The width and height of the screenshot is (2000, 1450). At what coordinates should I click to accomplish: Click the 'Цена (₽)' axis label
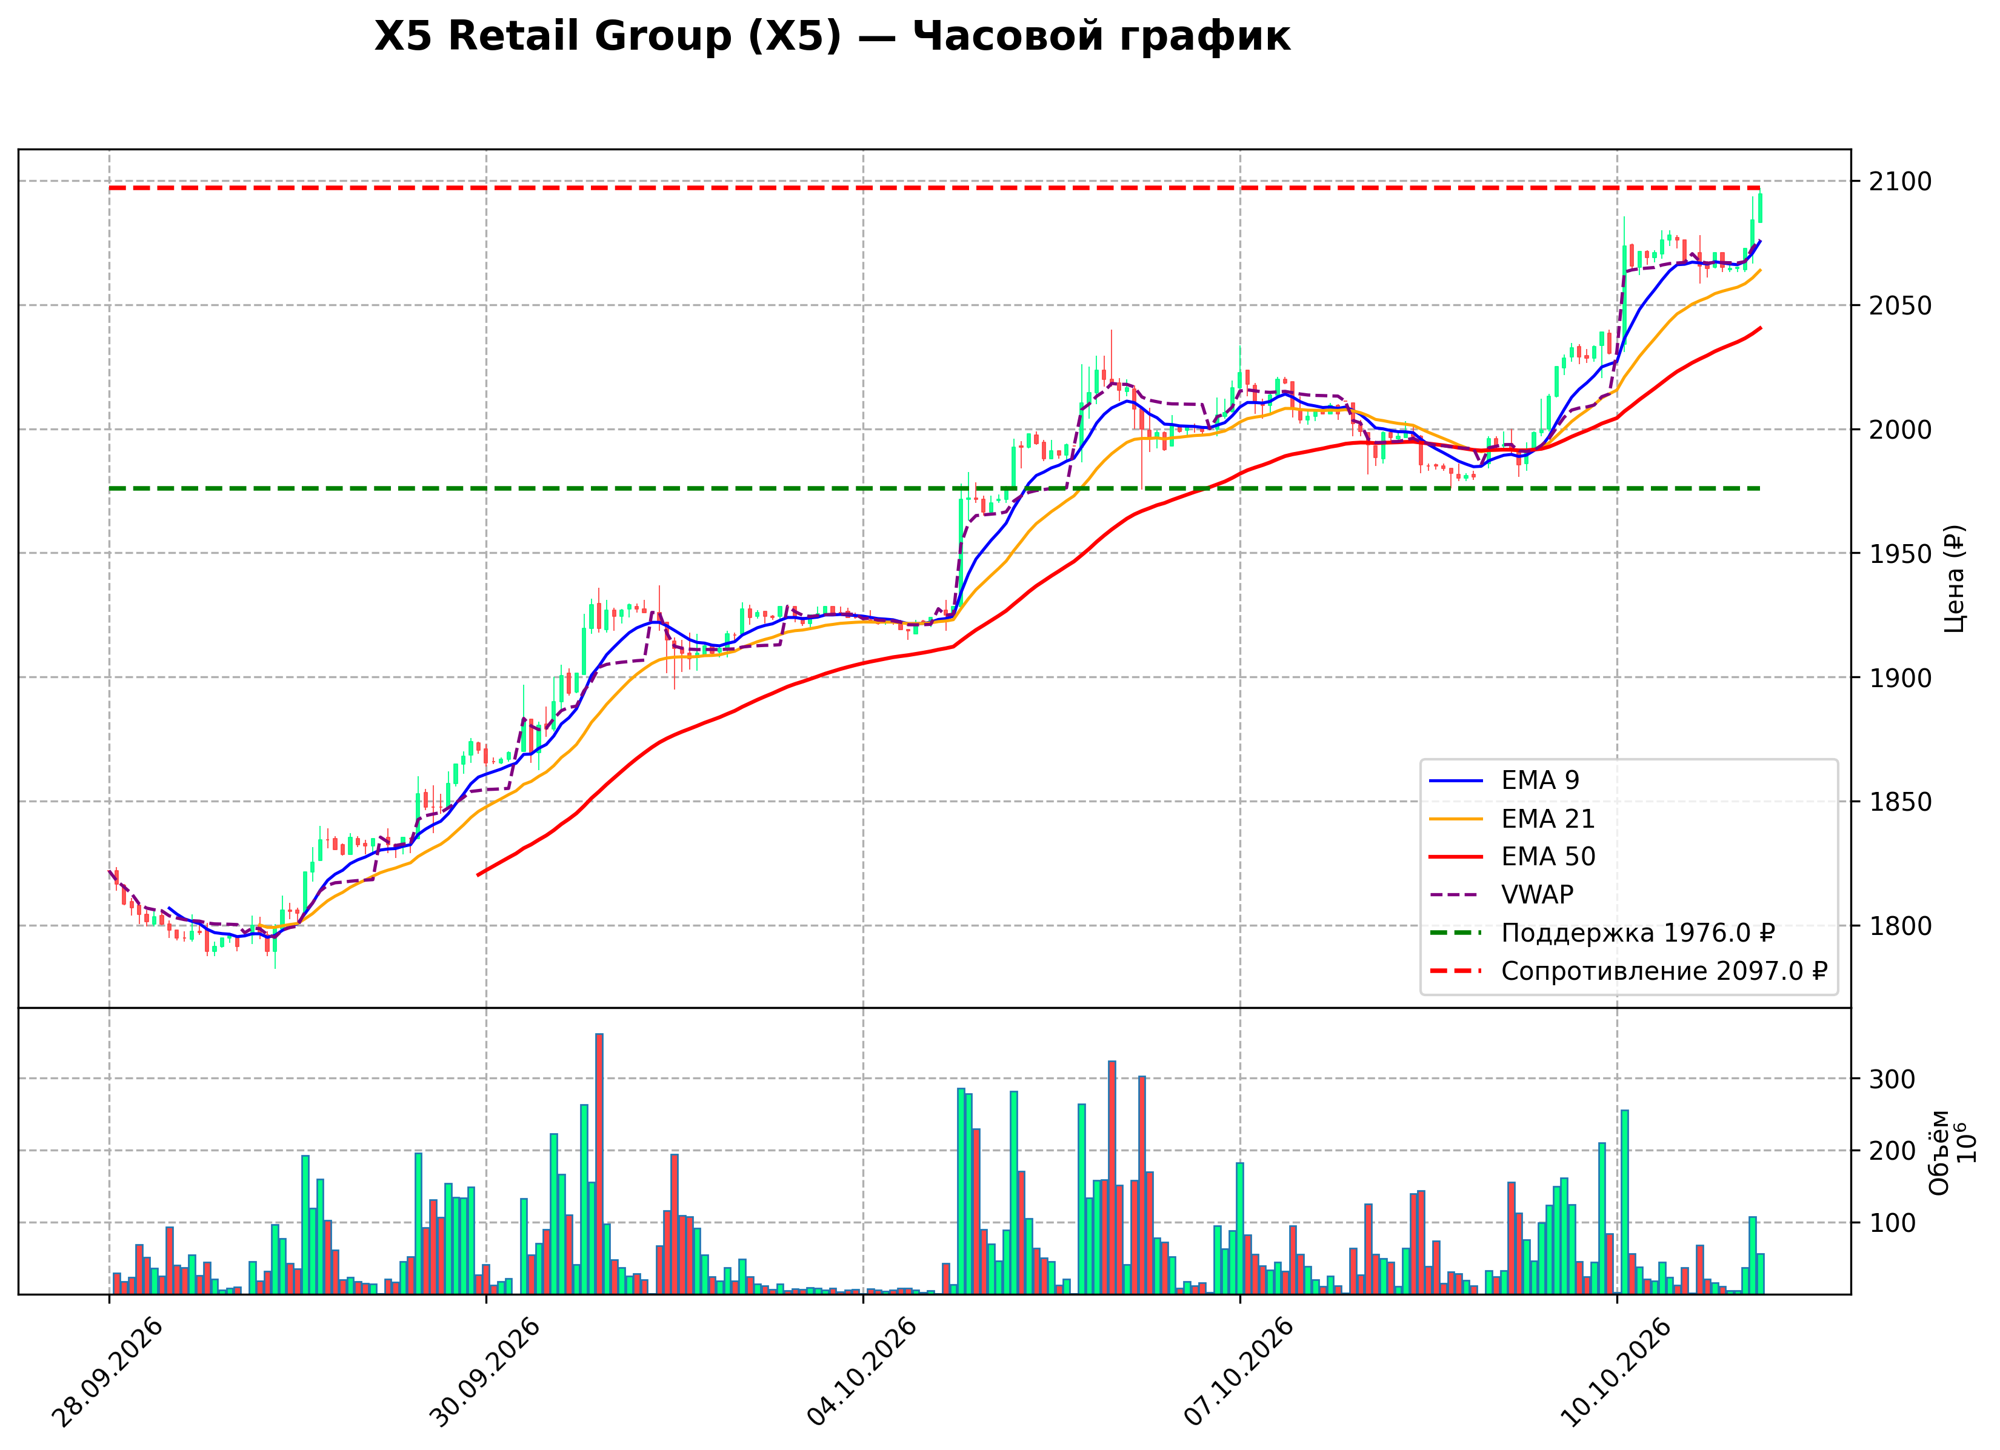1954,578
